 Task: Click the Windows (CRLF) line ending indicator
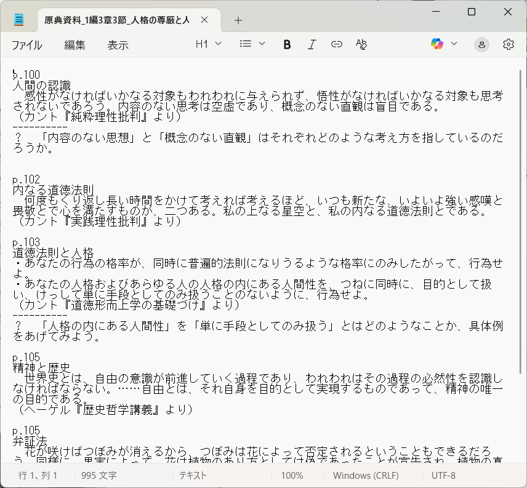pos(366,476)
